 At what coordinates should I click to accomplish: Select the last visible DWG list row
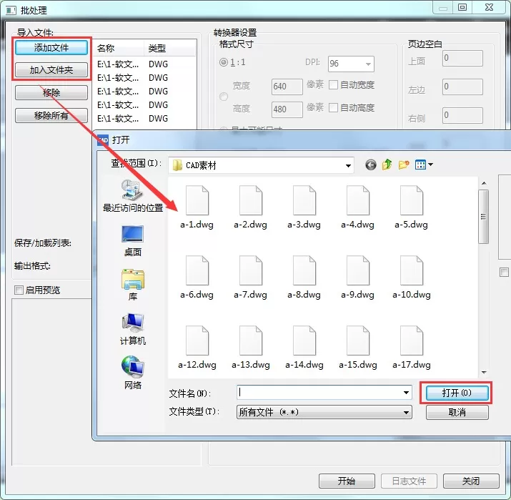click(x=145, y=119)
